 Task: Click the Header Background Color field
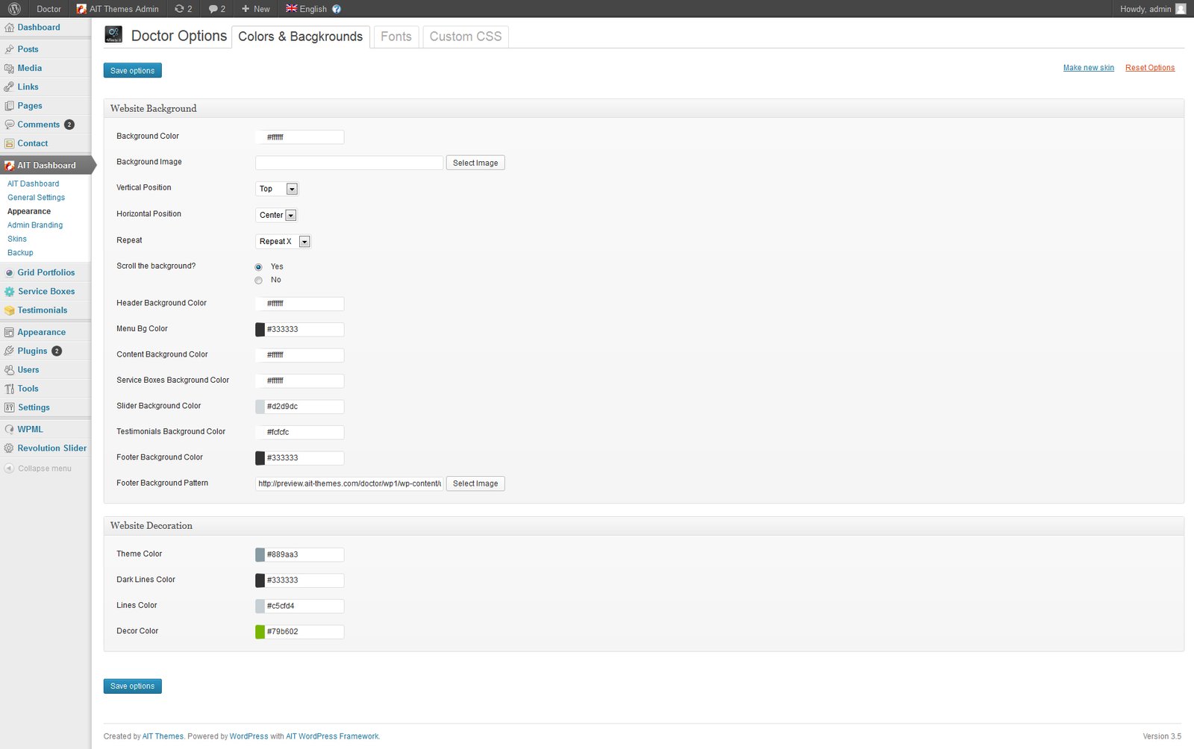pos(300,304)
